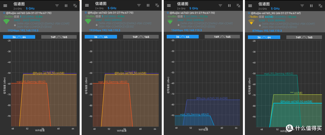325x135 pixels.
Task: Tap lock security icon in -78dBm screenshot
Action: (260, 25)
